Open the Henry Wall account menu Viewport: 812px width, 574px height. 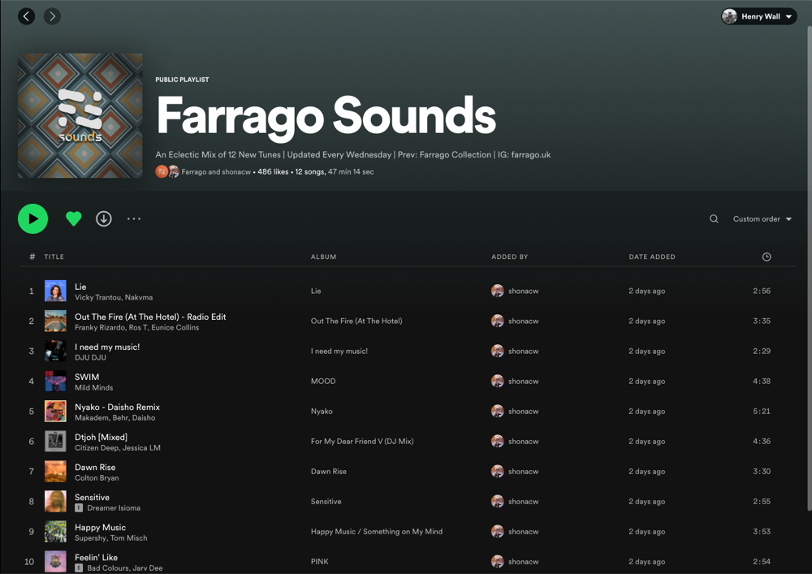tap(758, 15)
